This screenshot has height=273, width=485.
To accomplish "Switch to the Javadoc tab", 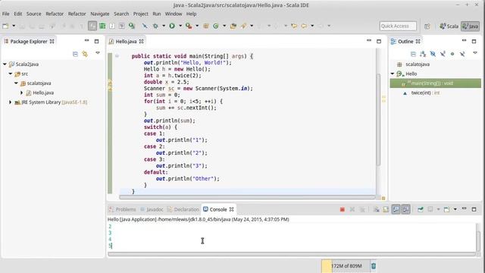I will click(x=152, y=209).
